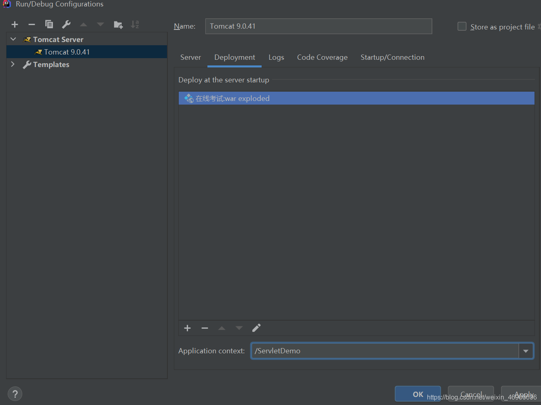This screenshot has width=541, height=405.
Task: Create new folder for configurations
Action: pyautogui.click(x=118, y=25)
